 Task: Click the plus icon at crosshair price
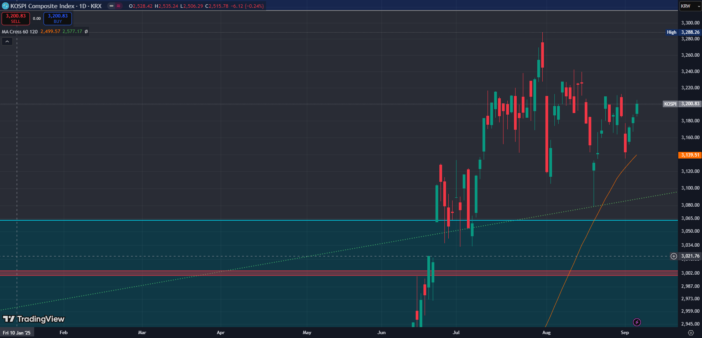674,256
